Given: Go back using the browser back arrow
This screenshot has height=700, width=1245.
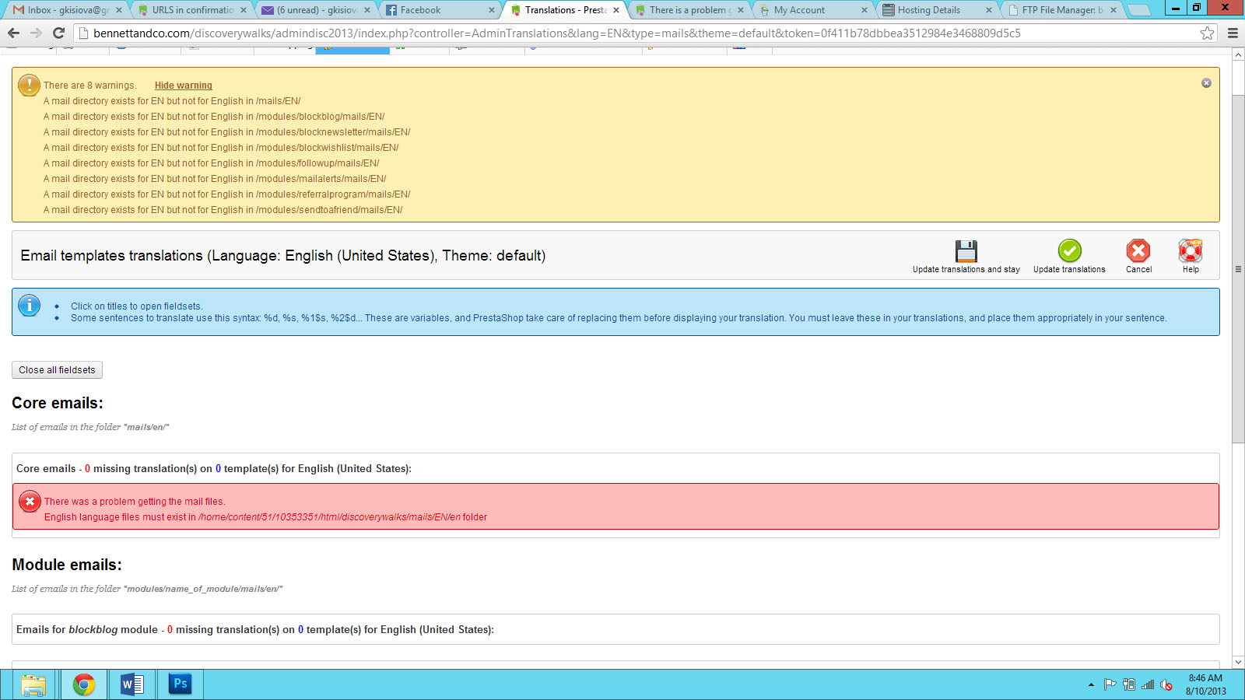Looking at the screenshot, I should pos(13,33).
